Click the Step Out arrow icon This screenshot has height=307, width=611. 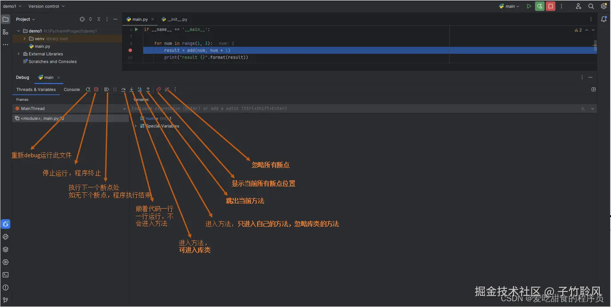coord(148,89)
